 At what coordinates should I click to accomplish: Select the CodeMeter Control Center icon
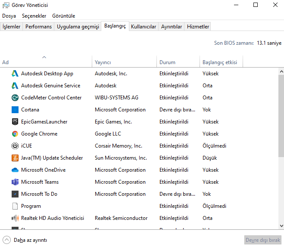pos(15,98)
